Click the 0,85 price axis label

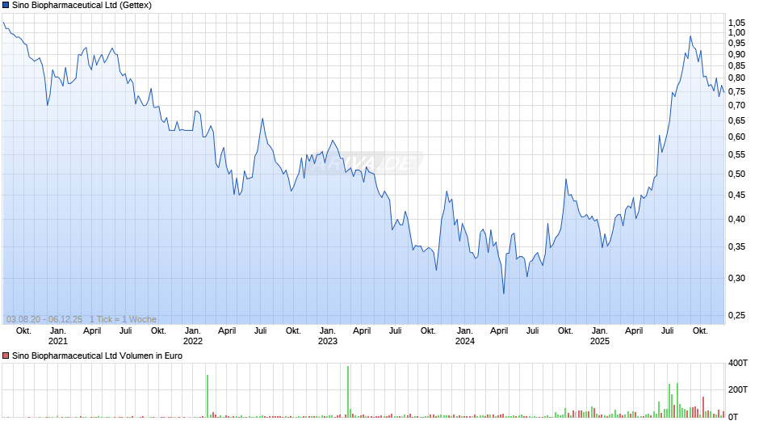click(736, 66)
